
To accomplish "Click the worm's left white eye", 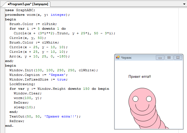I will [135, 98].
